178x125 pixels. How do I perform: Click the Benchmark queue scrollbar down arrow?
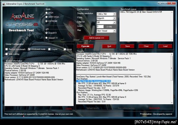click(172, 40)
